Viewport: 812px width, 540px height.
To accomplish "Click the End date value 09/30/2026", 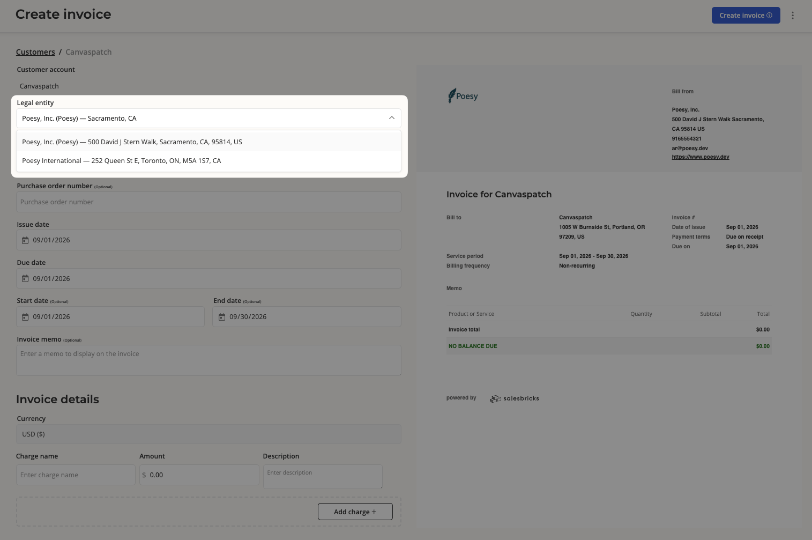I will [248, 317].
